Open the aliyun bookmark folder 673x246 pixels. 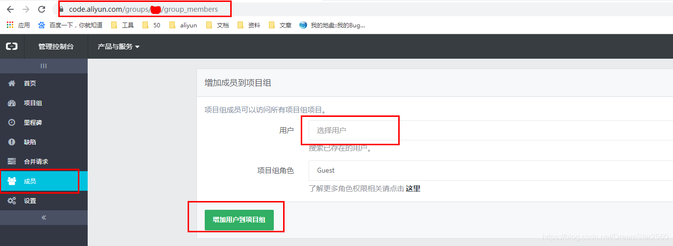pos(183,25)
